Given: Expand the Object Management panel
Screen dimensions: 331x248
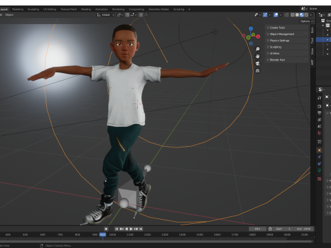Looking at the screenshot, I should [286, 34].
